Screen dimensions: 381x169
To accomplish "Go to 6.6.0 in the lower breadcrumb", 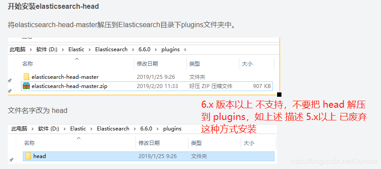I will 146,128.
